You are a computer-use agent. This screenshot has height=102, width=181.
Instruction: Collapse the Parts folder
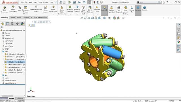1,52
